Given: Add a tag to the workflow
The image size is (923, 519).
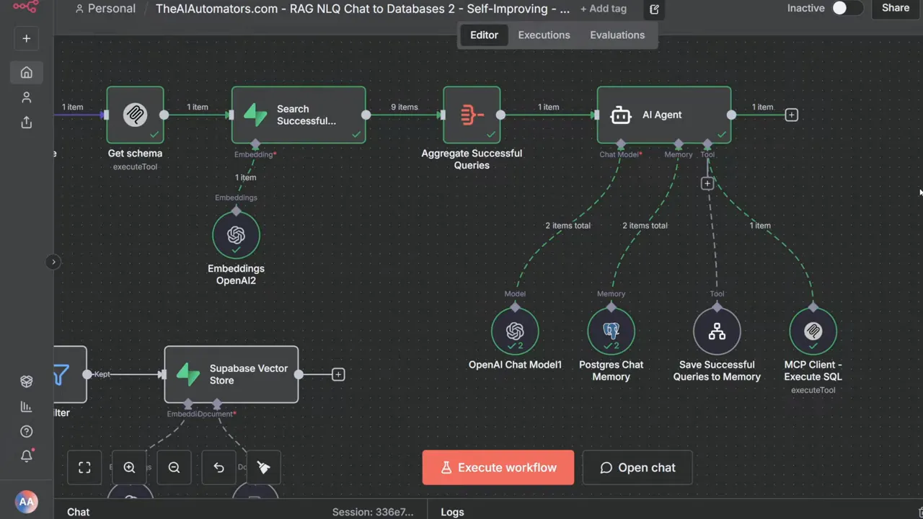Looking at the screenshot, I should [x=603, y=8].
